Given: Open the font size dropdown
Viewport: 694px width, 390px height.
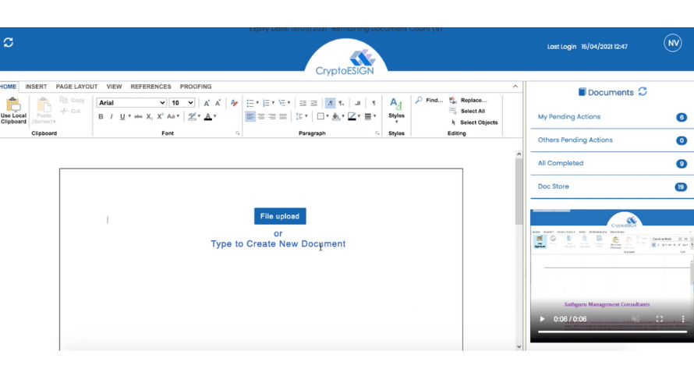Looking at the screenshot, I should coord(182,103).
